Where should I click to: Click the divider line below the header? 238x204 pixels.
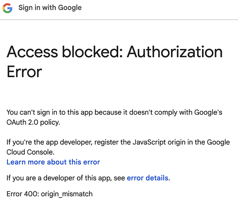(119, 20)
